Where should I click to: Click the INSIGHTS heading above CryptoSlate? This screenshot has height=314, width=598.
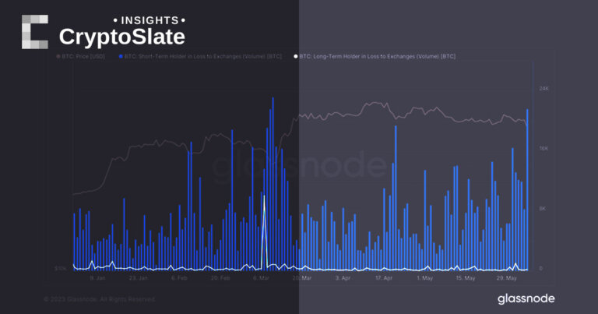point(149,18)
